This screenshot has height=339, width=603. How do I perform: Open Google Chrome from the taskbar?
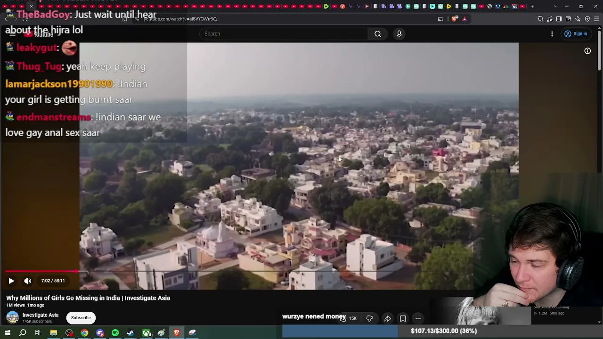84,333
